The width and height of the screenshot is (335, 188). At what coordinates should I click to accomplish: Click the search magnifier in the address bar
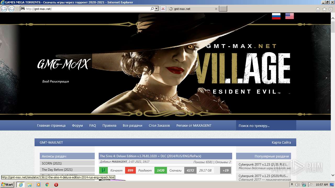coord(152,9)
